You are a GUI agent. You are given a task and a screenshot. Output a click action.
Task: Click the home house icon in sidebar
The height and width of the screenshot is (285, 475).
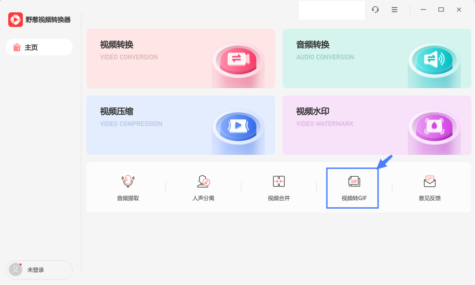click(x=16, y=47)
